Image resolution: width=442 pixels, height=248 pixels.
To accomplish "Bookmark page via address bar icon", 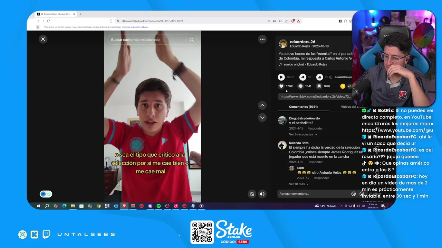I will 111,21.
